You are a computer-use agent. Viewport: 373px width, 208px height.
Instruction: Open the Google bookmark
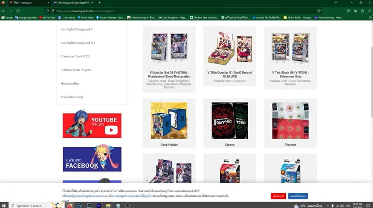[7, 18]
